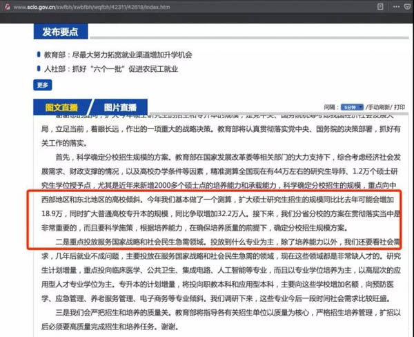The height and width of the screenshot is (337, 414).
Task: Save page with the Pocket icon
Action: click(407, 7)
